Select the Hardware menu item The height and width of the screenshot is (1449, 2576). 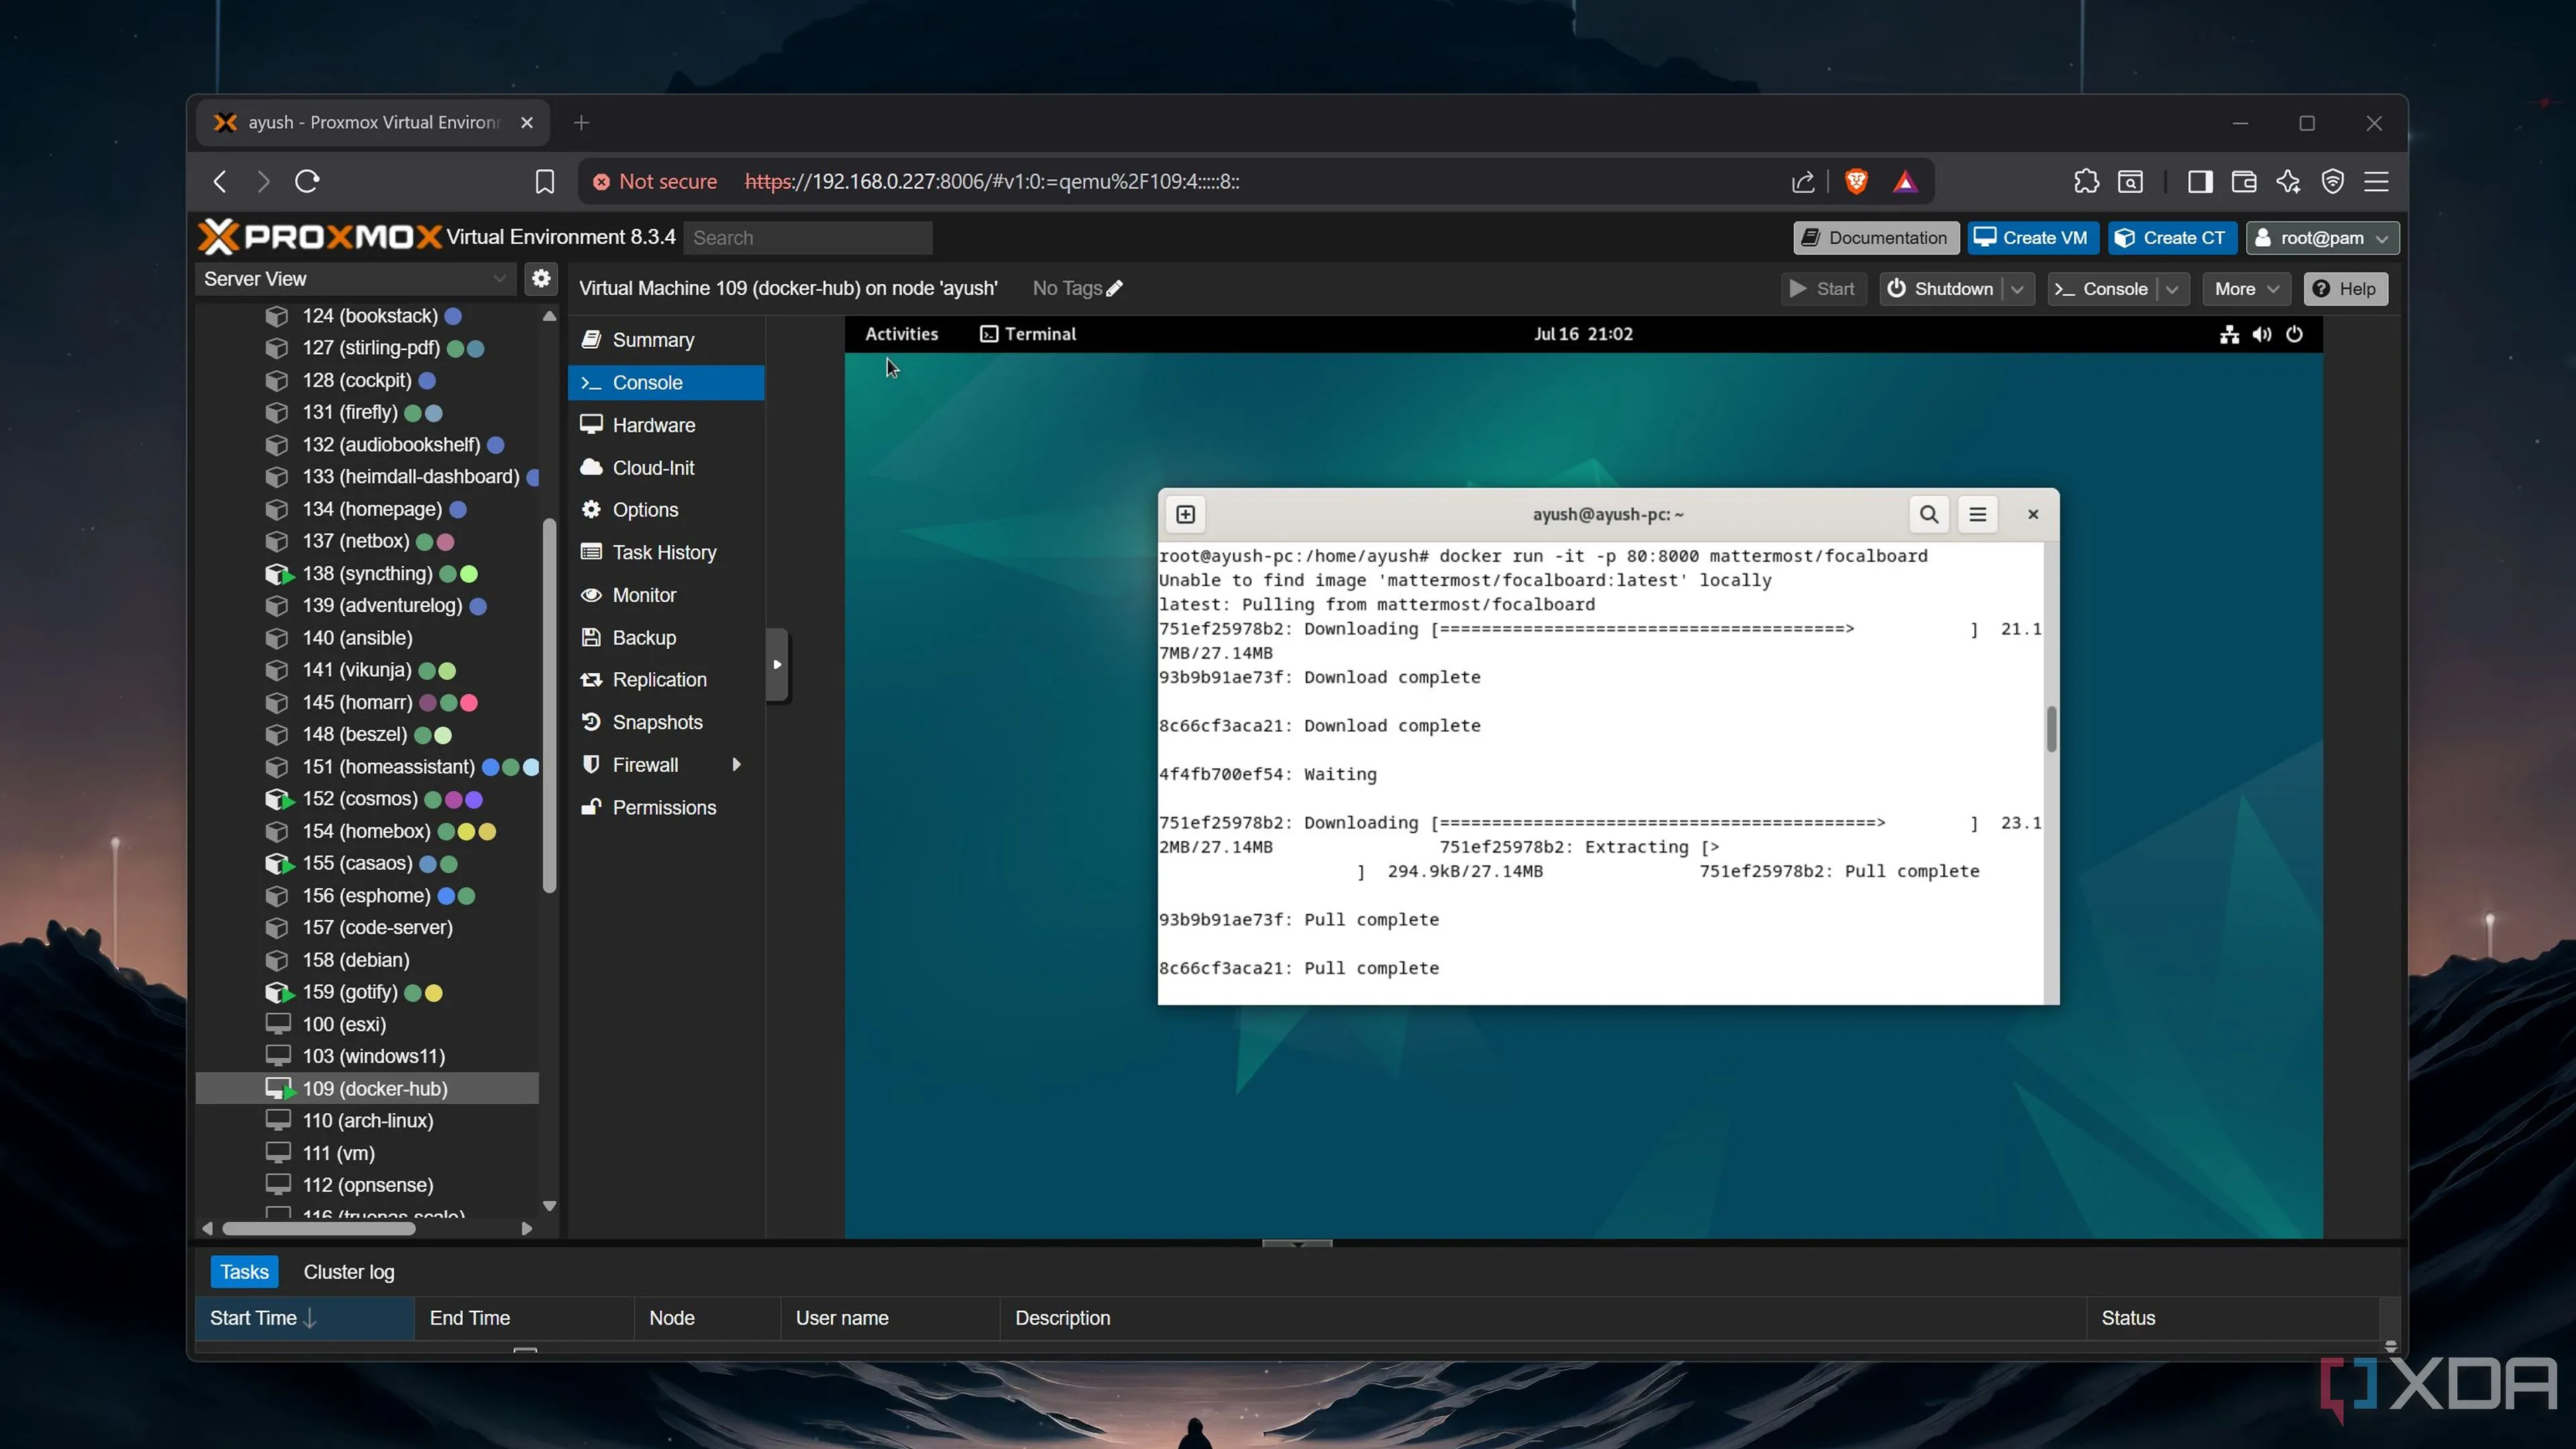[x=666, y=425]
